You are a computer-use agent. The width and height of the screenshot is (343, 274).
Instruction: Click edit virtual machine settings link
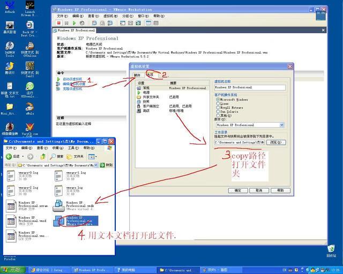pyautogui.click(x=73, y=84)
